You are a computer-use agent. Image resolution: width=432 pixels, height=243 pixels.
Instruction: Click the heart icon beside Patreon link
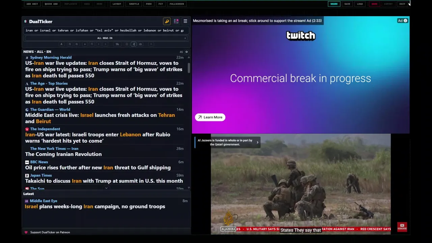pyautogui.click(x=26, y=232)
